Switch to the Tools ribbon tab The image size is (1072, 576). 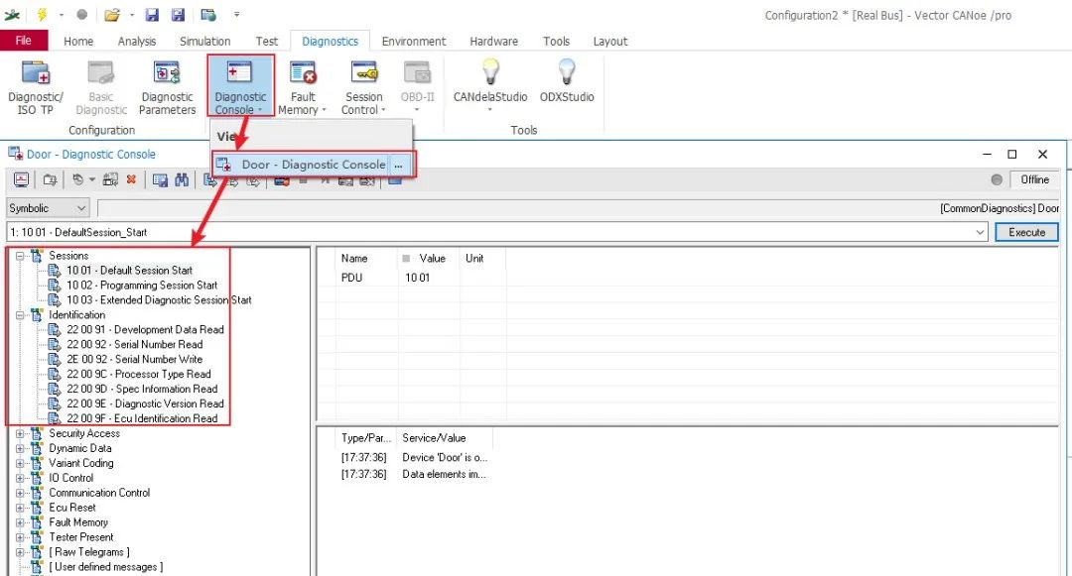click(x=556, y=41)
